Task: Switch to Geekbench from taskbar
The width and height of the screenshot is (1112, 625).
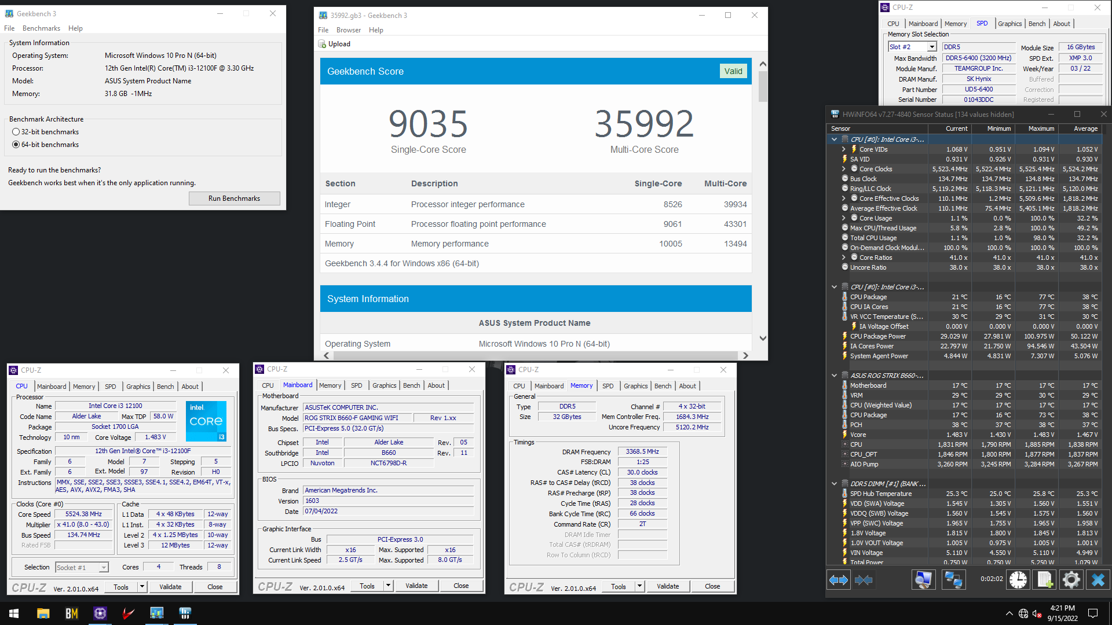Action: point(157,613)
